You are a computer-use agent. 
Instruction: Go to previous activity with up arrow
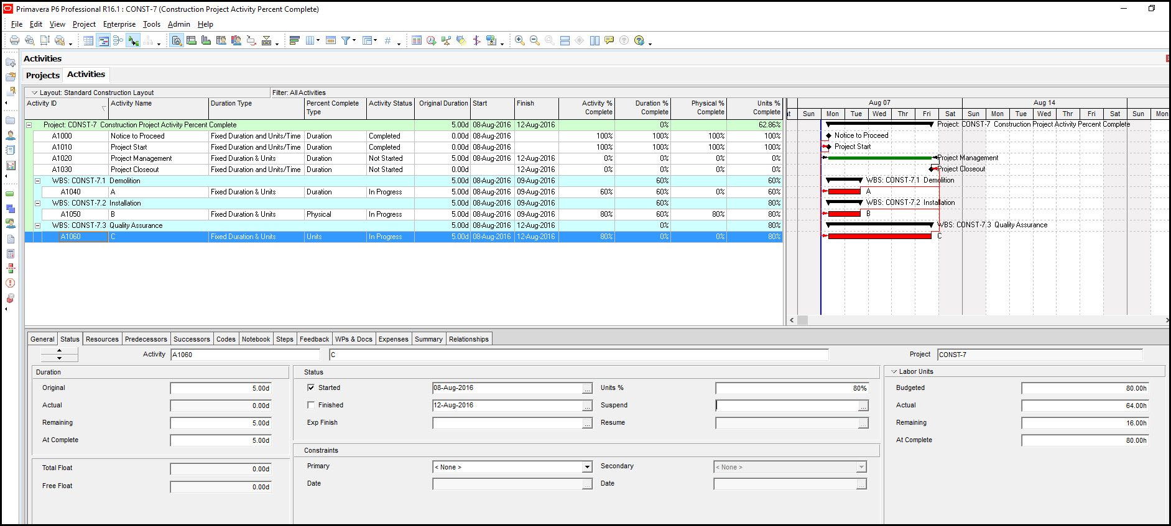(59, 351)
